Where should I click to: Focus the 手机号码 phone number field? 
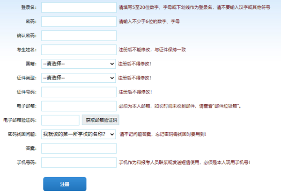click(78, 162)
